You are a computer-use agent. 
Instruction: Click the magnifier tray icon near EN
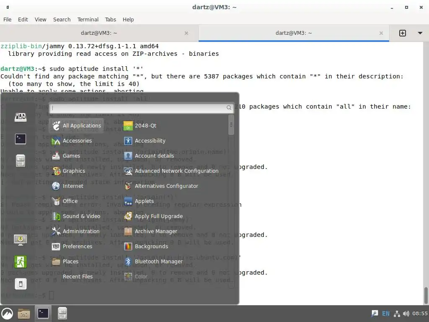[375, 314]
